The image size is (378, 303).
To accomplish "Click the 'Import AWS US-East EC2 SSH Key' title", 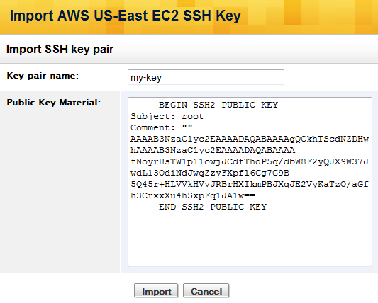I will coord(126,16).
